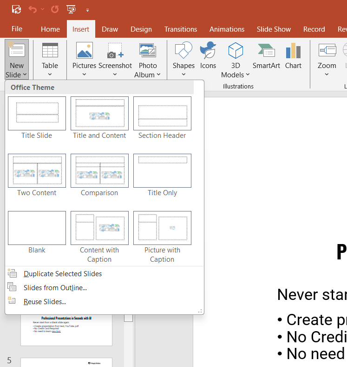
Task: Click the Zoom icon in ribbon
Action: pyautogui.click(x=327, y=51)
